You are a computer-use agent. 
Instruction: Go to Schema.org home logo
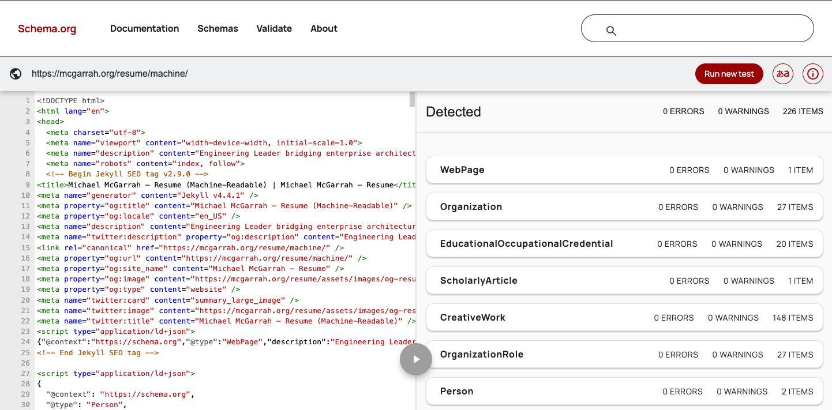pyautogui.click(x=47, y=29)
